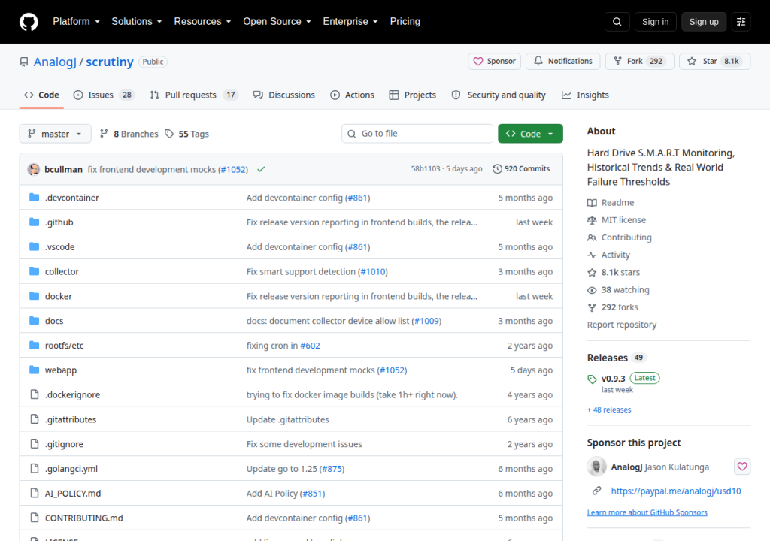Screen dimensions: 770x541
Task: Expand the Solutions menu
Action: click(137, 22)
